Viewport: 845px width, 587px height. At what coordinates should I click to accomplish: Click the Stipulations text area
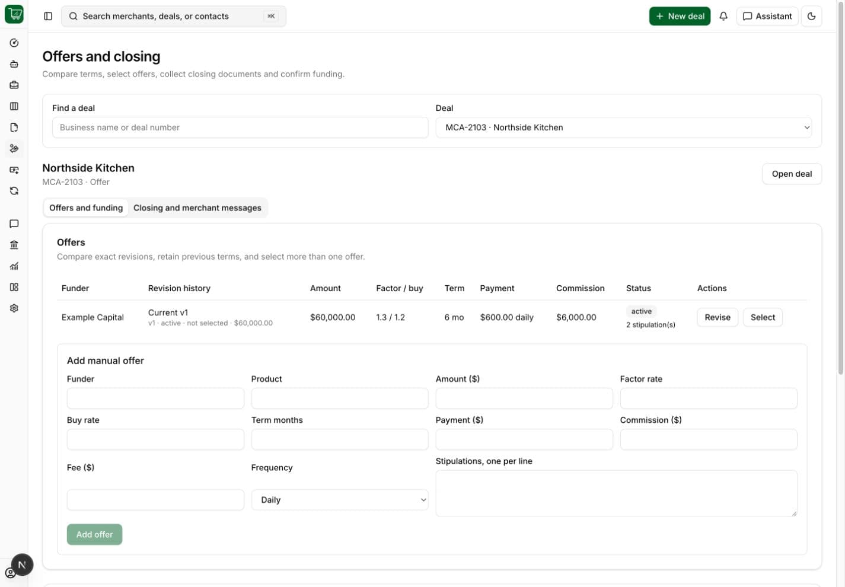616,493
